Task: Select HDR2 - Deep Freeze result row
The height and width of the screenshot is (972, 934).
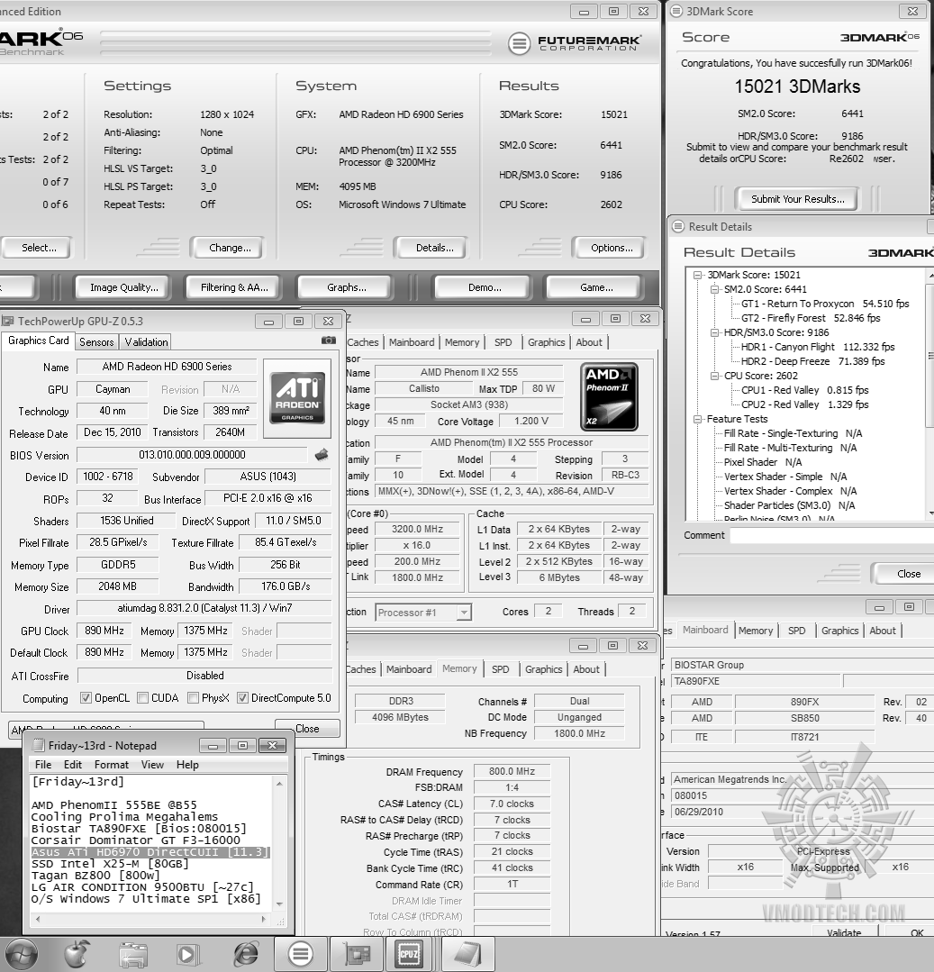Action: click(812, 361)
